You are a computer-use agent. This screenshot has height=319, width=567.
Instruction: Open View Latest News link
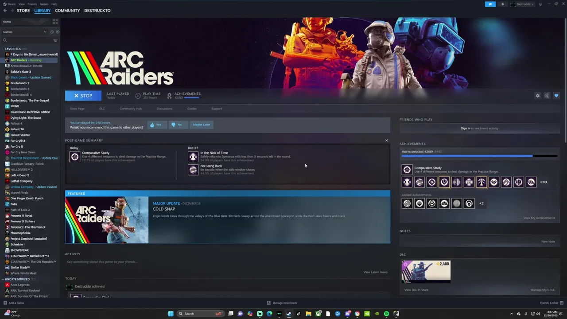(375, 272)
